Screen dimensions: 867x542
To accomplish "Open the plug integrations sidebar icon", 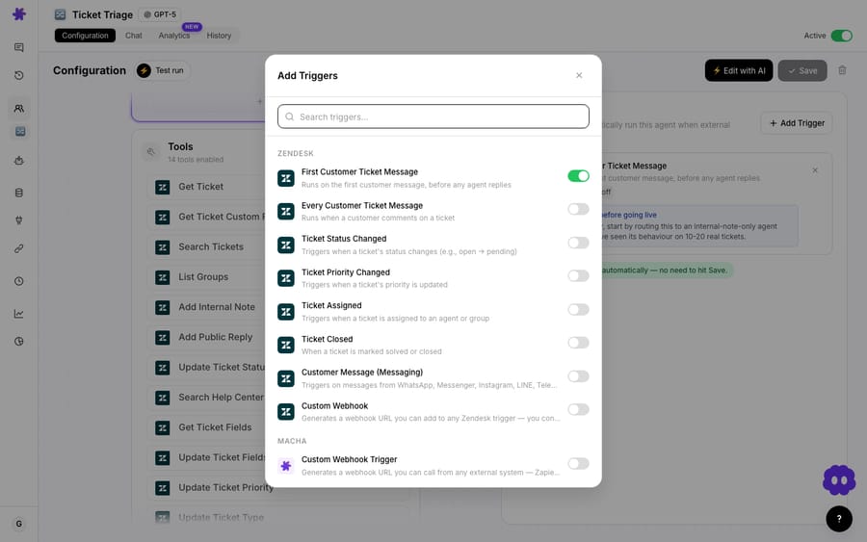I will pos(19,219).
